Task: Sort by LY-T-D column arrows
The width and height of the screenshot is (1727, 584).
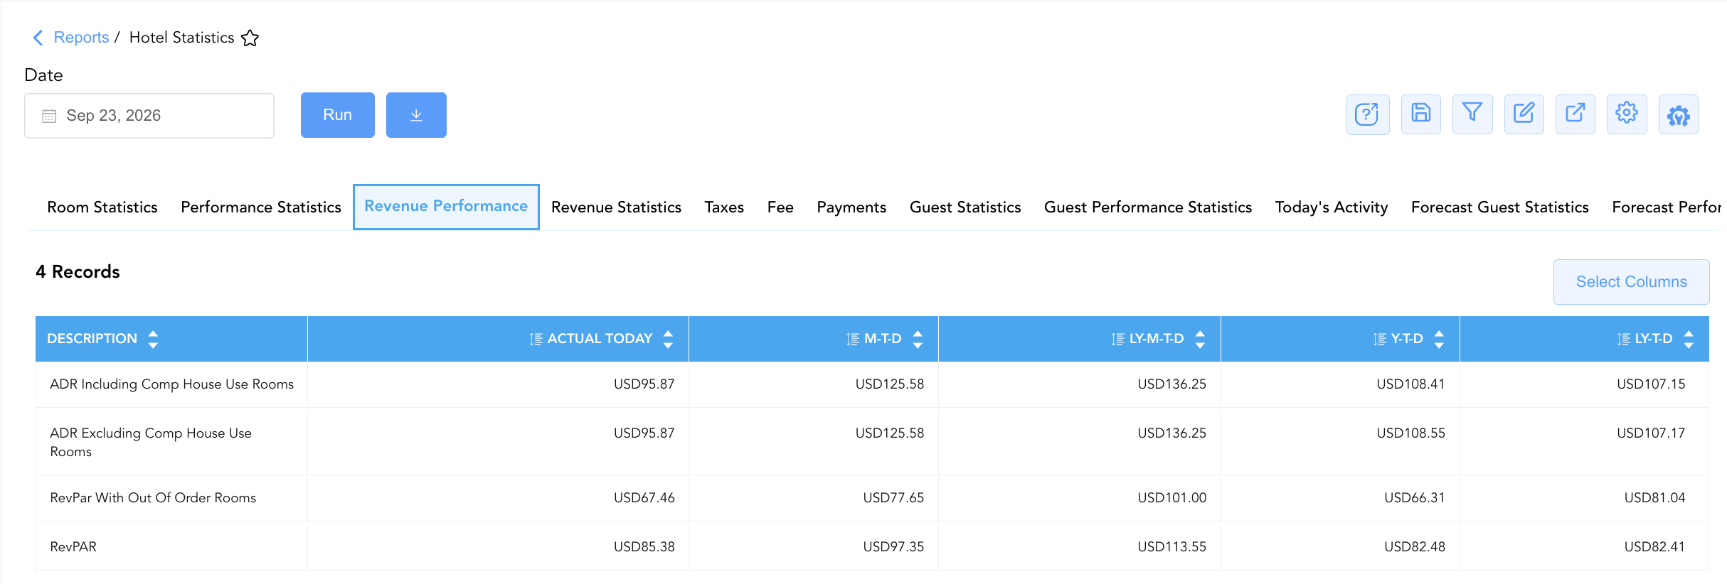Action: [x=1689, y=339]
